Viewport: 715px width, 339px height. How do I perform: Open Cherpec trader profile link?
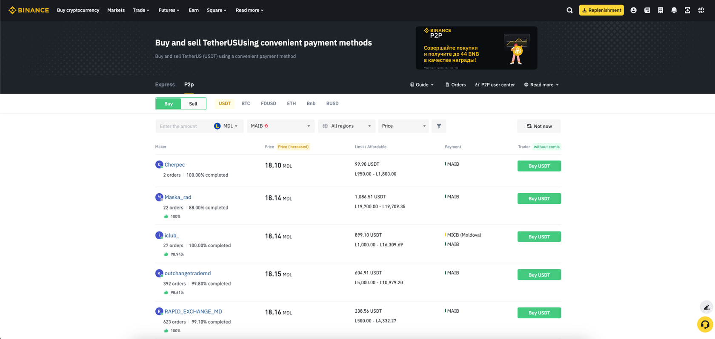pos(174,165)
